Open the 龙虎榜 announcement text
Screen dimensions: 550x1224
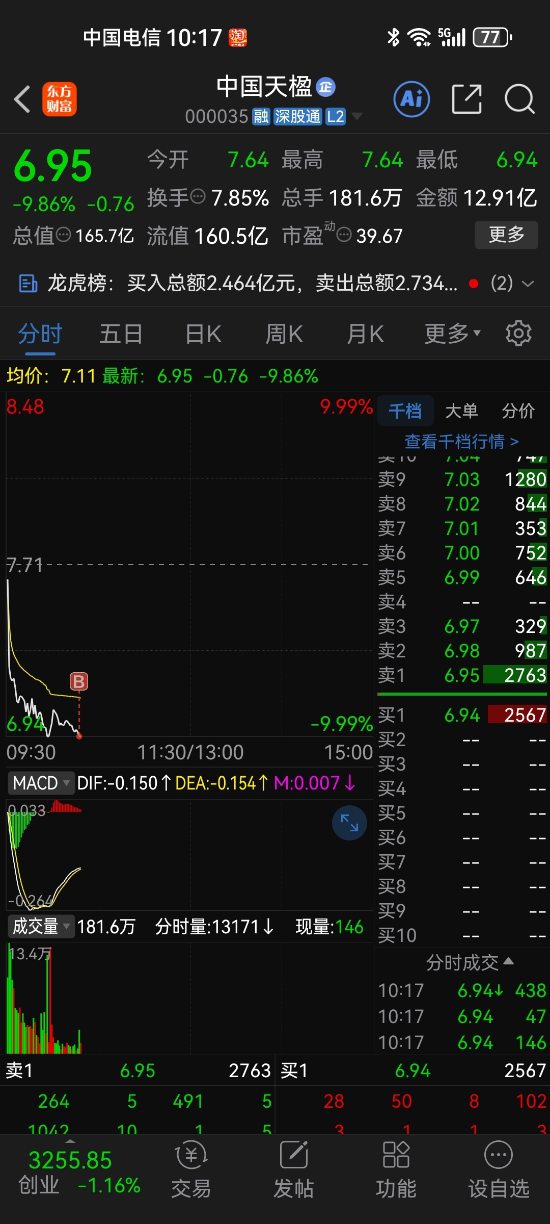coord(253,283)
